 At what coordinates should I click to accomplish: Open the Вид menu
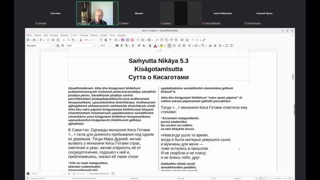(45, 35)
